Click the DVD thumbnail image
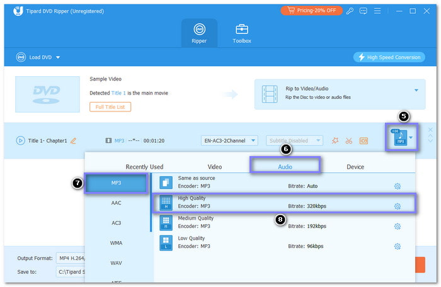 pyautogui.click(x=47, y=94)
